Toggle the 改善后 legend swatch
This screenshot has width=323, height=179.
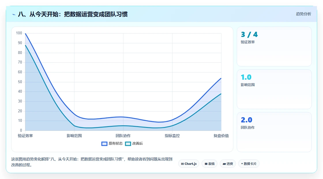click(x=128, y=144)
